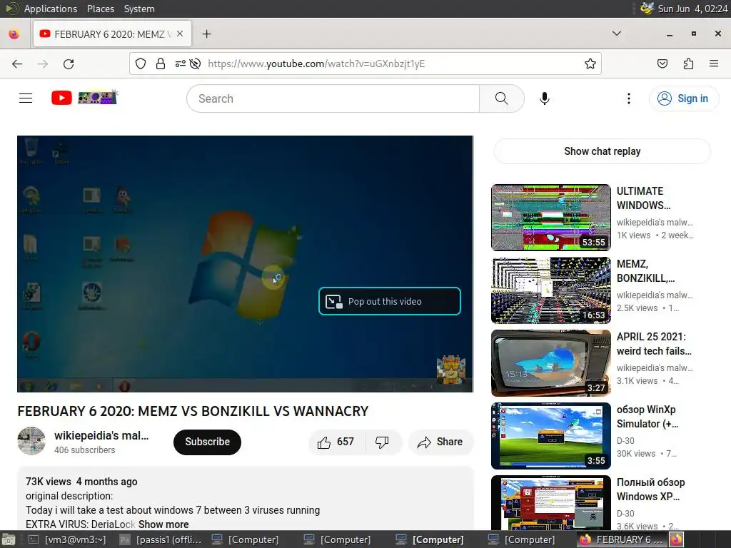
Task: Go back with the browser back arrow
Action: [17, 64]
